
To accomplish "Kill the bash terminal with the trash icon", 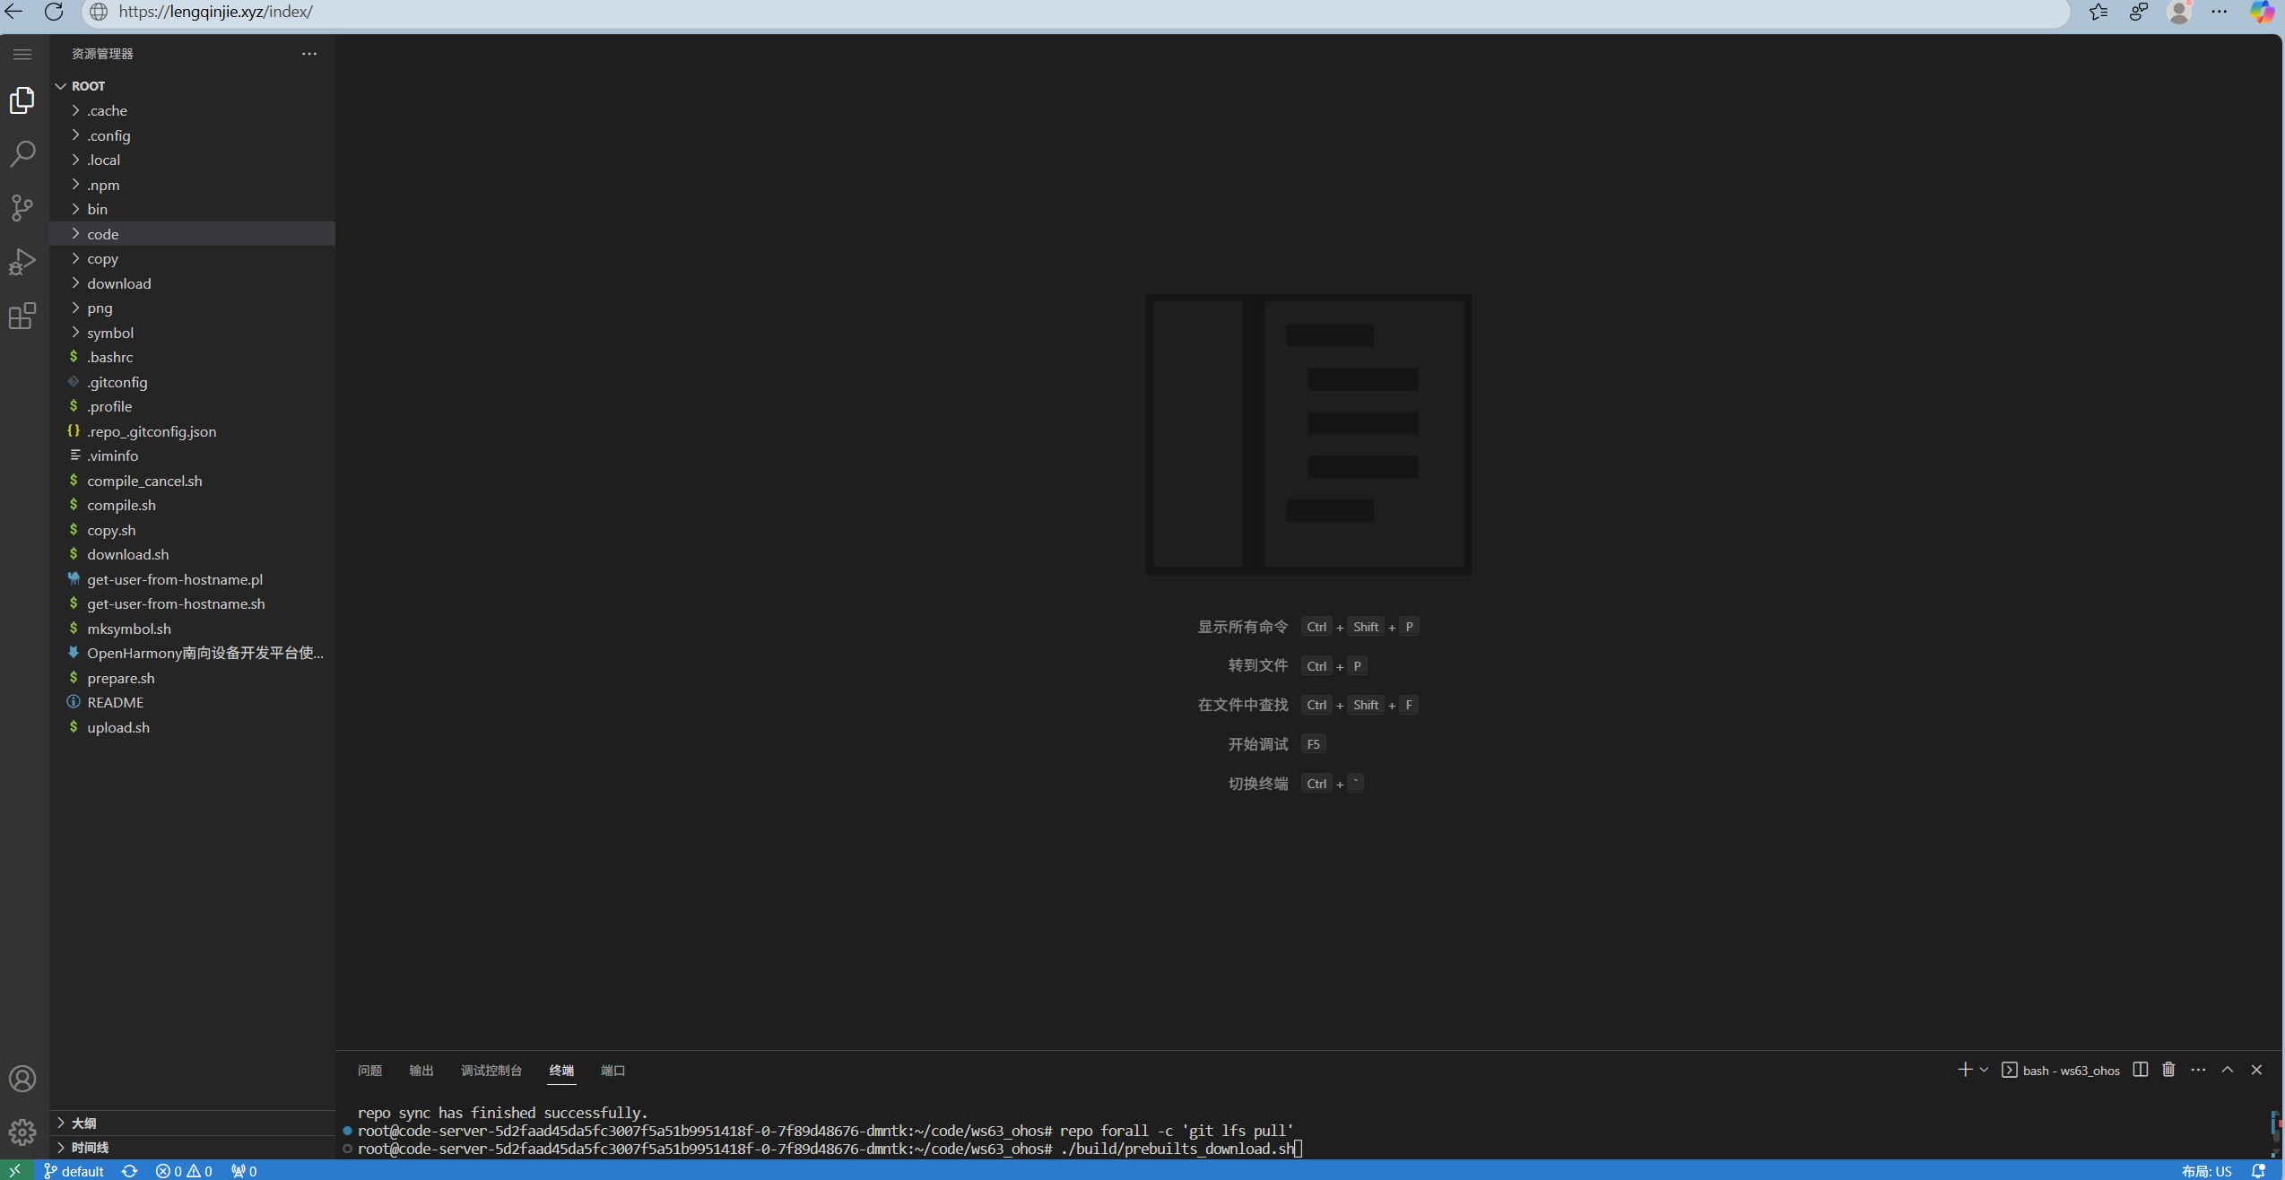I will (2168, 1070).
